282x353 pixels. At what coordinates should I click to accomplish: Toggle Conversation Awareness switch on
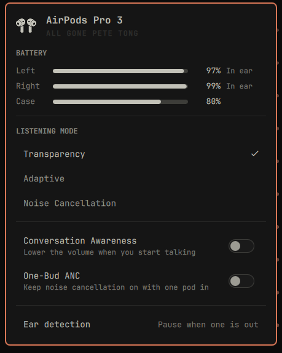(241, 246)
